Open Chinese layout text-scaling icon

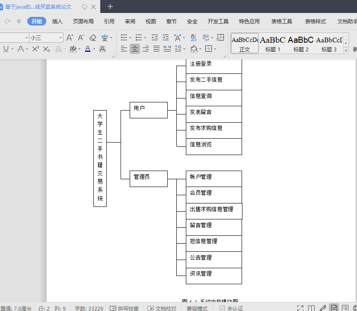pyautogui.click(x=178, y=37)
